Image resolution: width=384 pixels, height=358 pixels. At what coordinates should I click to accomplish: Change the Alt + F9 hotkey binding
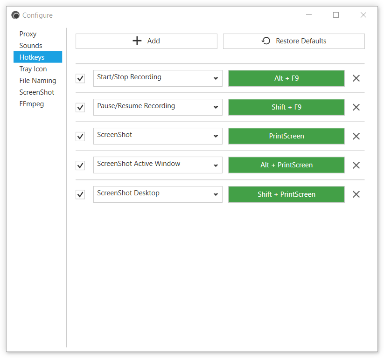click(x=286, y=78)
